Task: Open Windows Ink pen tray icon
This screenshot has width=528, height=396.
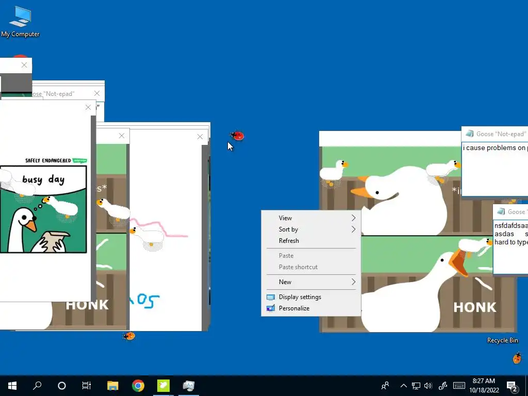Action: click(442, 386)
